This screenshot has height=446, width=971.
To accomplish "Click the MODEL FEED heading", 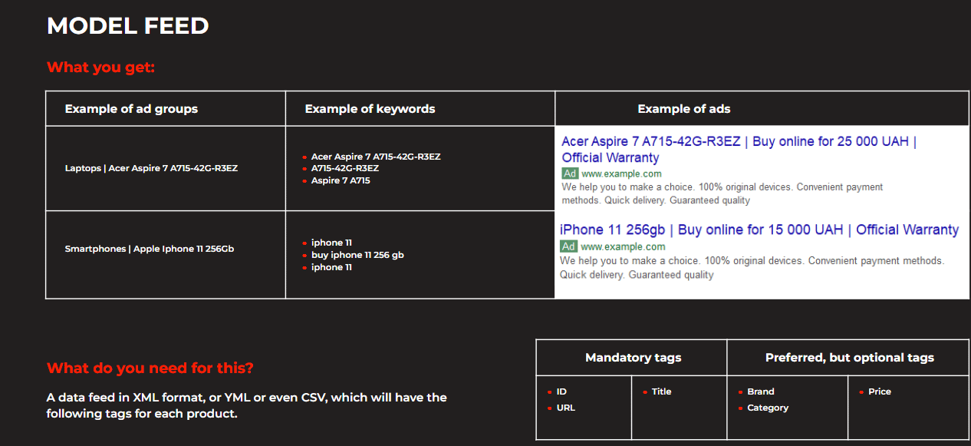I will tap(128, 25).
